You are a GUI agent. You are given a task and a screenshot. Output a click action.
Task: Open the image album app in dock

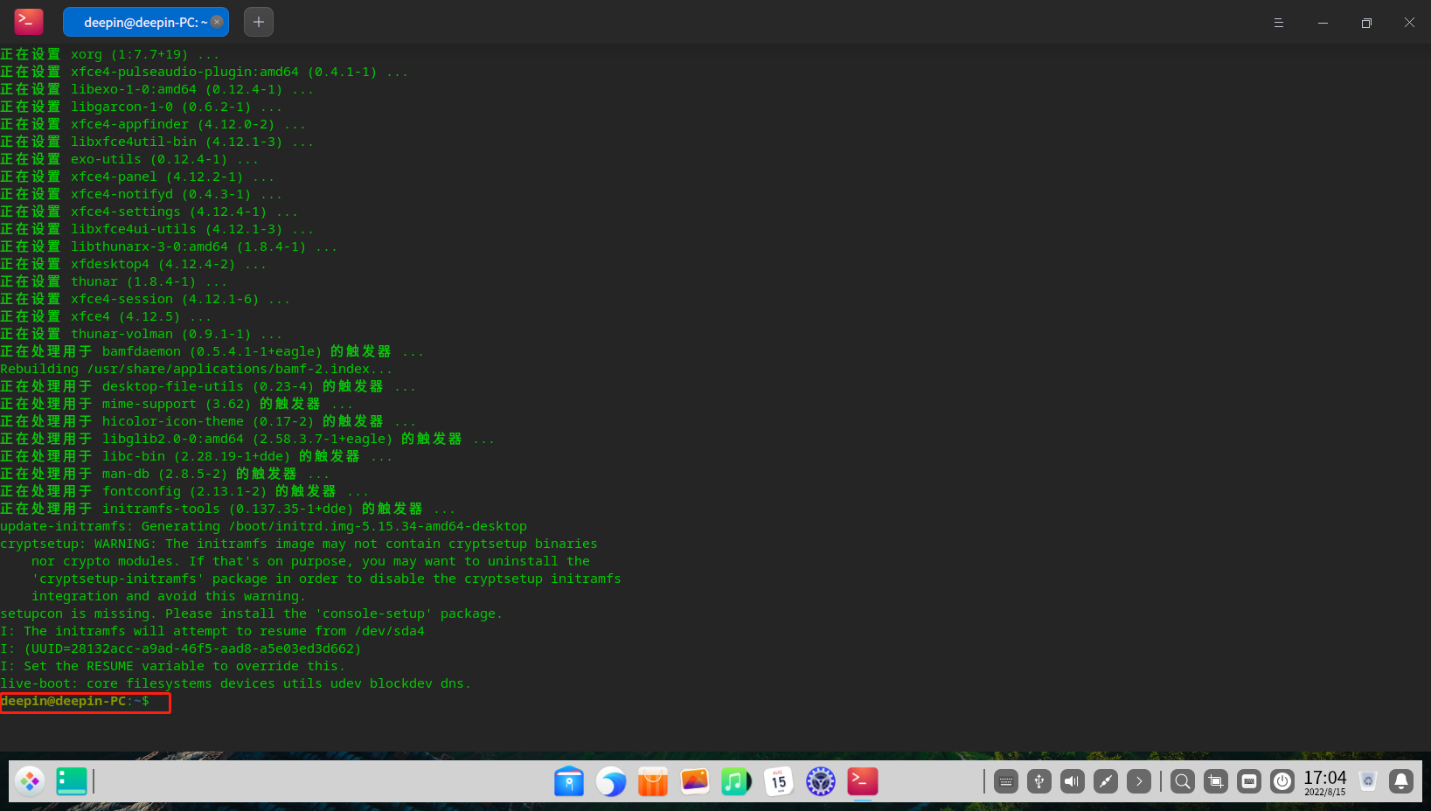coord(695,781)
